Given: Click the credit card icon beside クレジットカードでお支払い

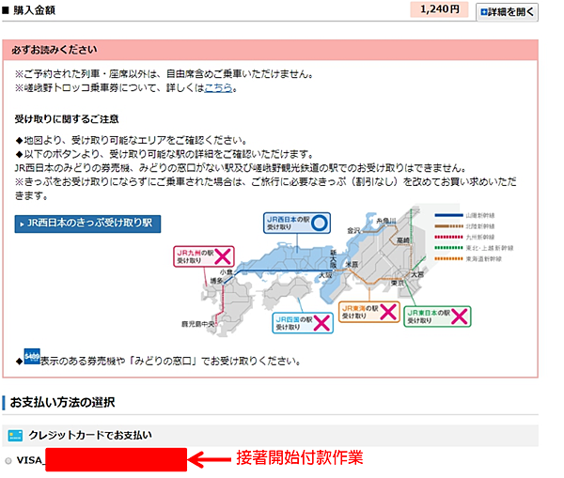Looking at the screenshot, I should coord(15,435).
